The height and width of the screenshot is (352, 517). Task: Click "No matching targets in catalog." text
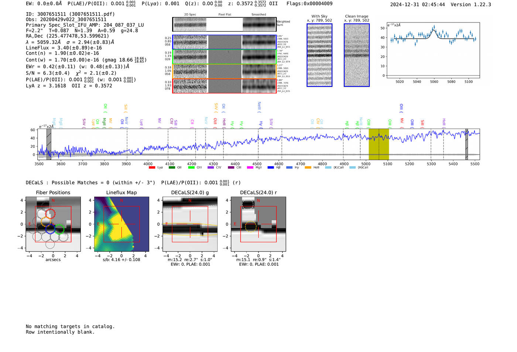(70, 327)
